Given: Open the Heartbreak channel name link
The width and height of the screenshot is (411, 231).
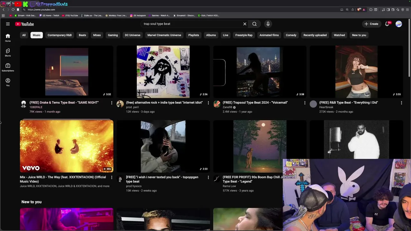Looking at the screenshot, I should pyautogui.click(x=326, y=107).
